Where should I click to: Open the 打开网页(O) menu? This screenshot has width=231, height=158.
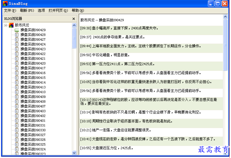coord(58,11)
